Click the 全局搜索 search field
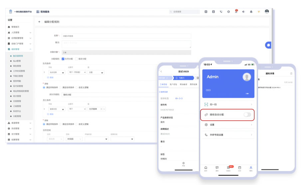Viewport: 307px width, 185px height. click(184, 12)
